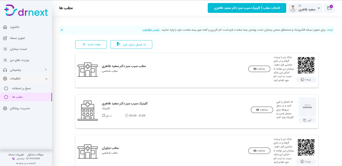Open the mail inbox icon with badge
The image size is (342, 166).
(329, 8)
